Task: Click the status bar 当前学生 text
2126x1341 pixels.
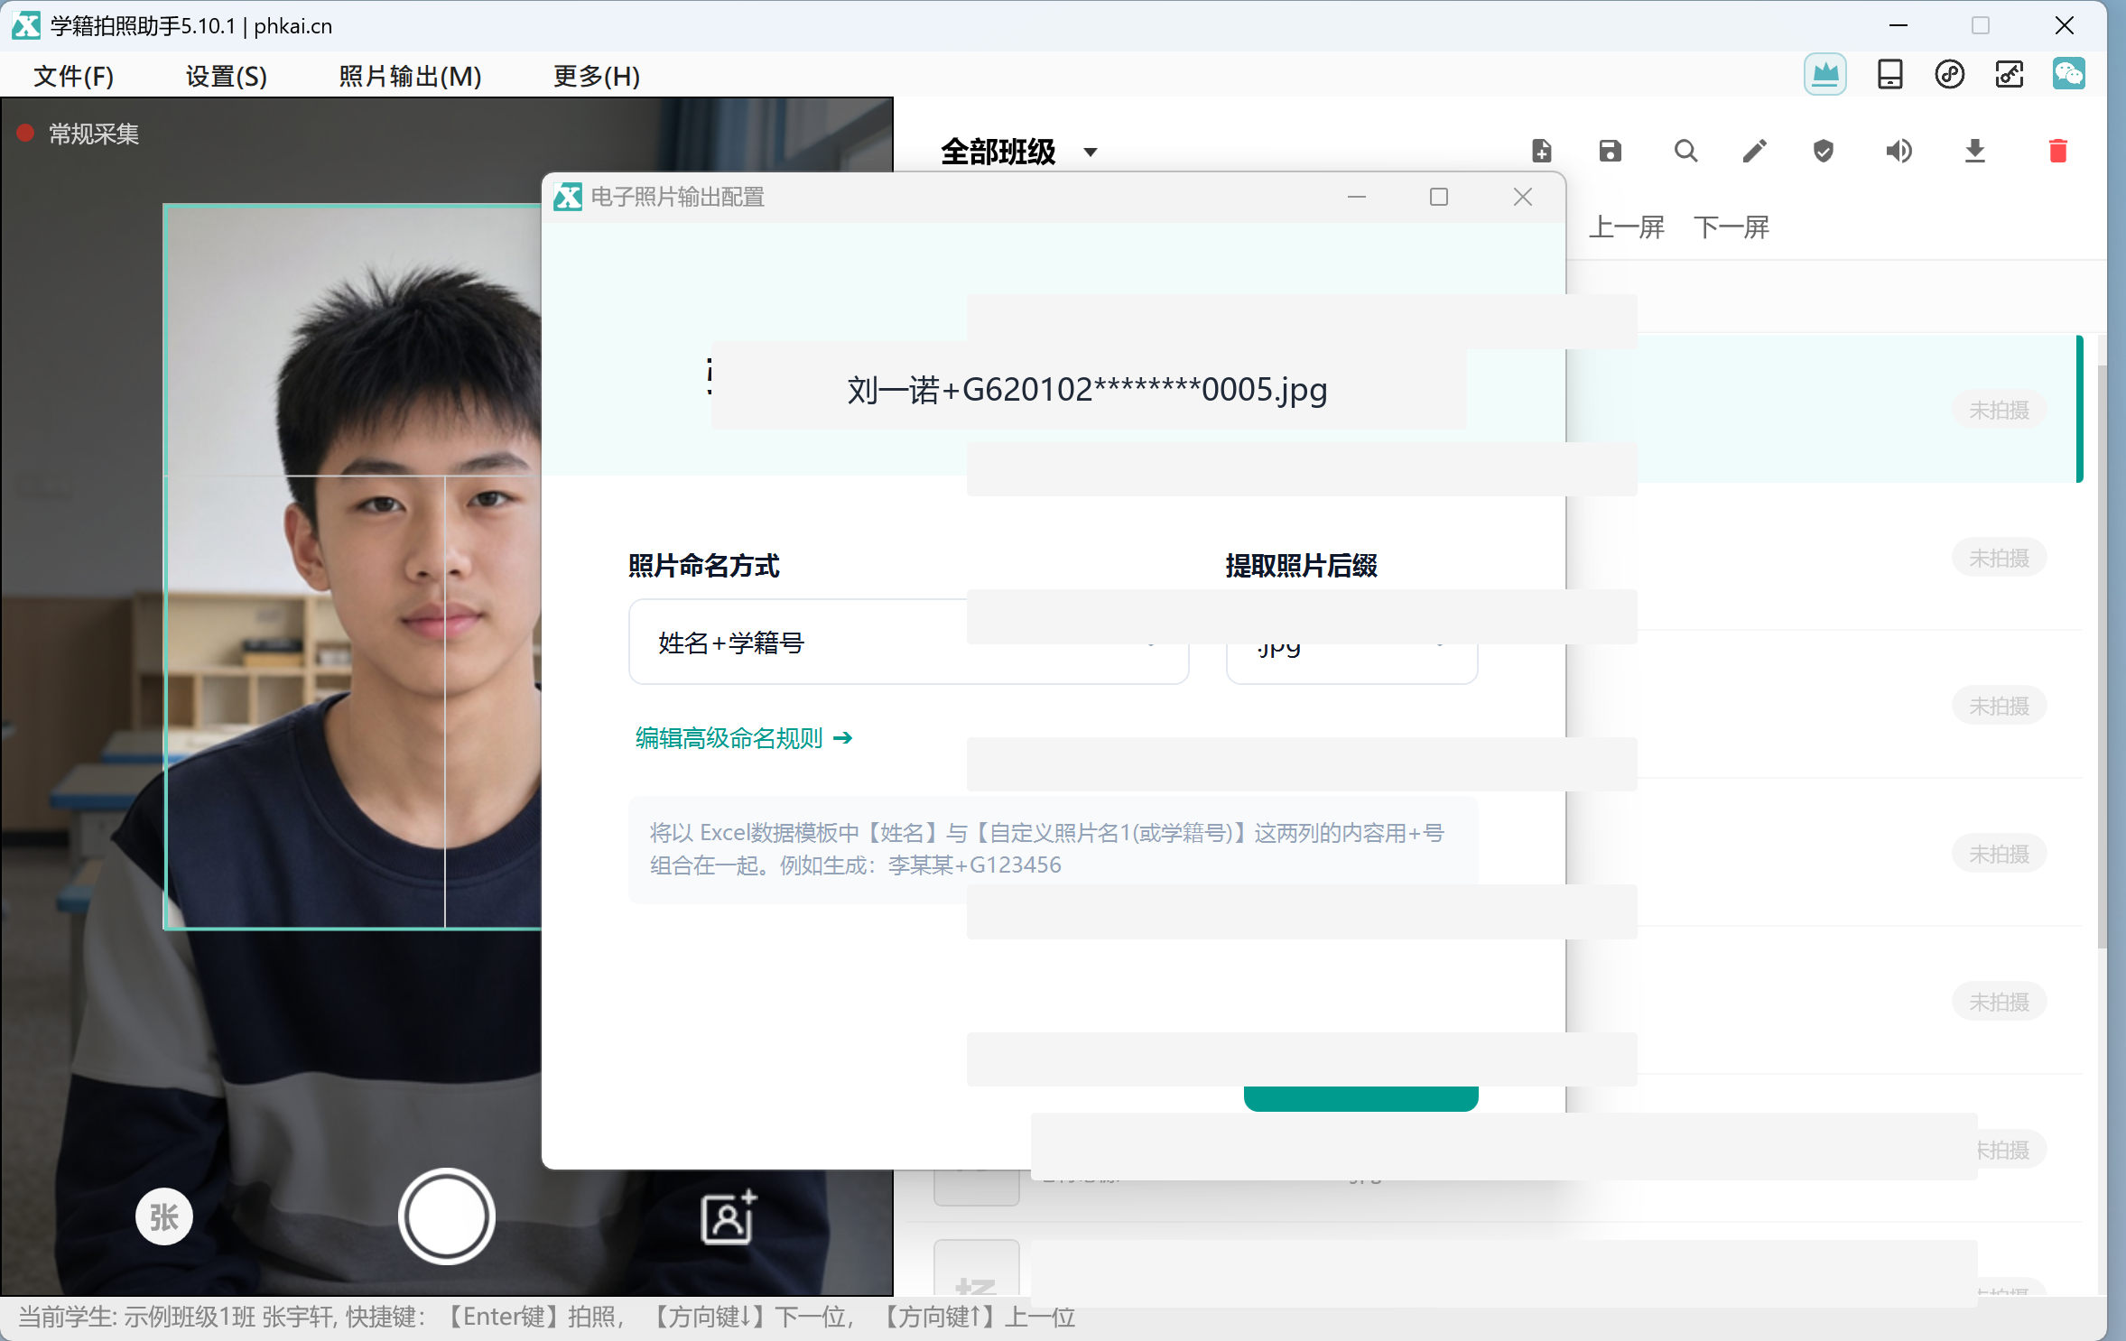Action: [546, 1317]
